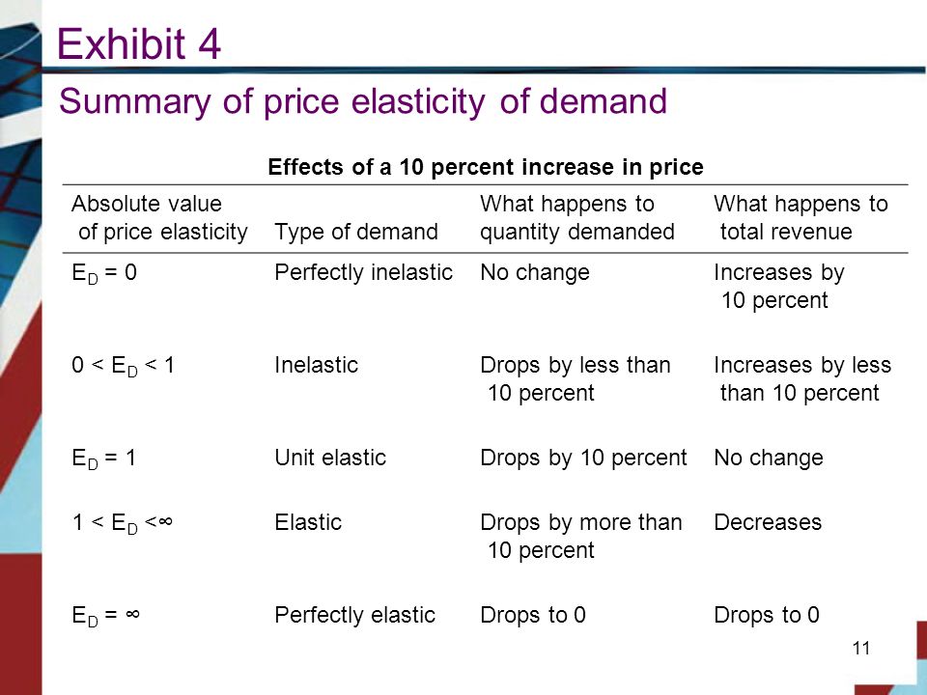This screenshot has width=927, height=695.
Task: Select the subtitle Summary of price elasticity of demand
Action: pyautogui.click(x=363, y=101)
